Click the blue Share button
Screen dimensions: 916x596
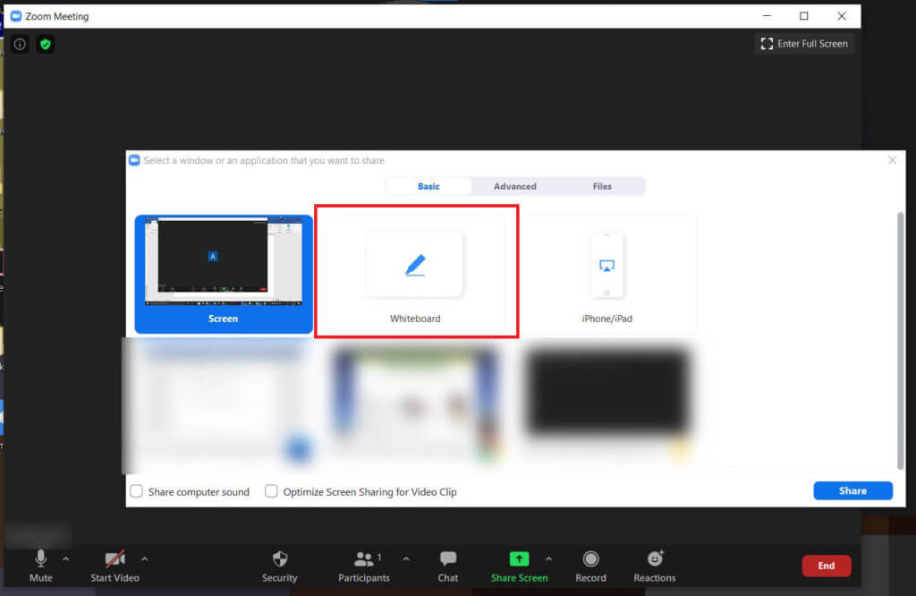(x=852, y=490)
